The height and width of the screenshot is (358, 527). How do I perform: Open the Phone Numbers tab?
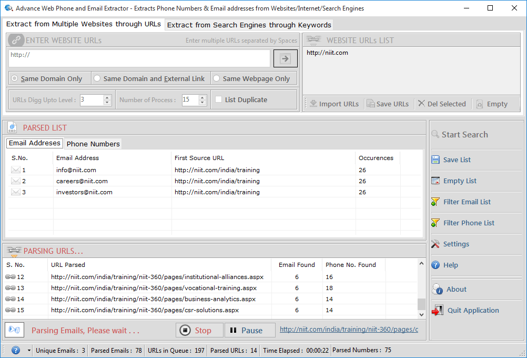93,144
